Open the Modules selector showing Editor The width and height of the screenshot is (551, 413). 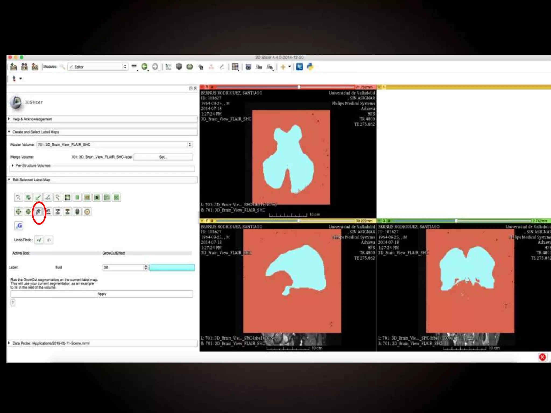pos(98,67)
